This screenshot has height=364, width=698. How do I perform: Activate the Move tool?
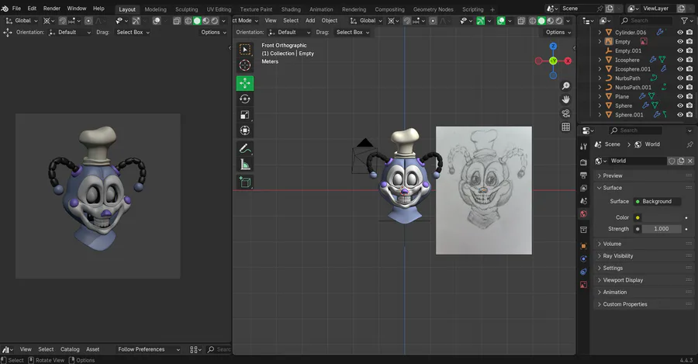click(245, 83)
